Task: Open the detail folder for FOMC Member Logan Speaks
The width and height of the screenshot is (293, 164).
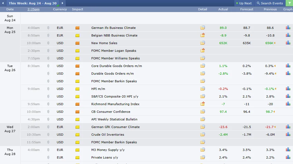Action: pos(202,50)
